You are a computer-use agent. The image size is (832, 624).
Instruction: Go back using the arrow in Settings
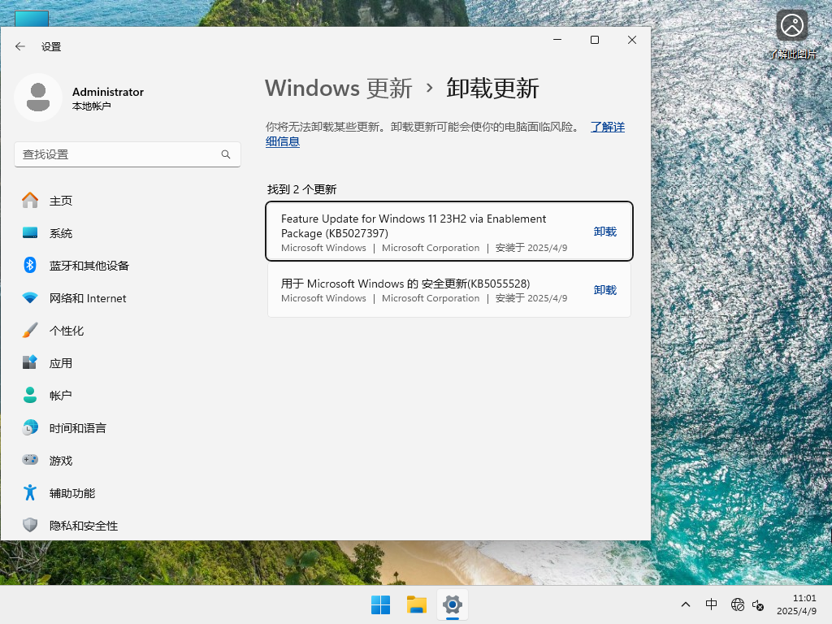19,46
